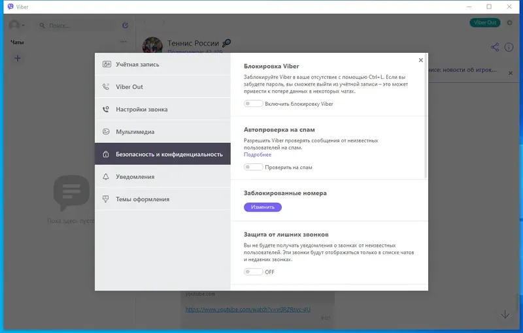Screen dimensions: 523x333
Task: Click the smiley icon beside Мультимедиа
Action: click(x=106, y=131)
